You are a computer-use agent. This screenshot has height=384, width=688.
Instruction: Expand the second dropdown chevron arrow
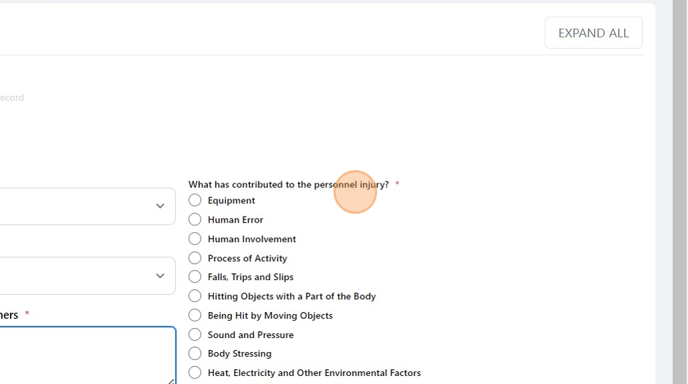(160, 275)
